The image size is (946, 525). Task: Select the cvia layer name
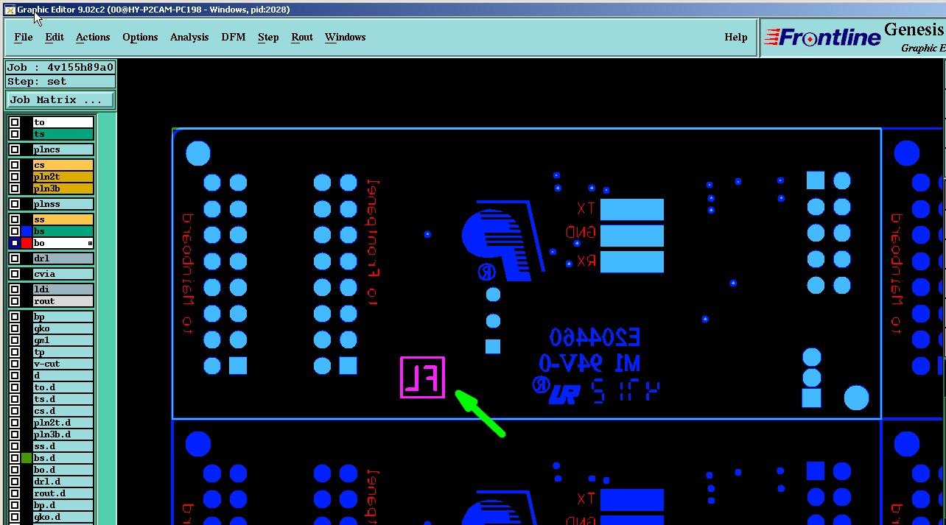pyautogui.click(x=63, y=274)
